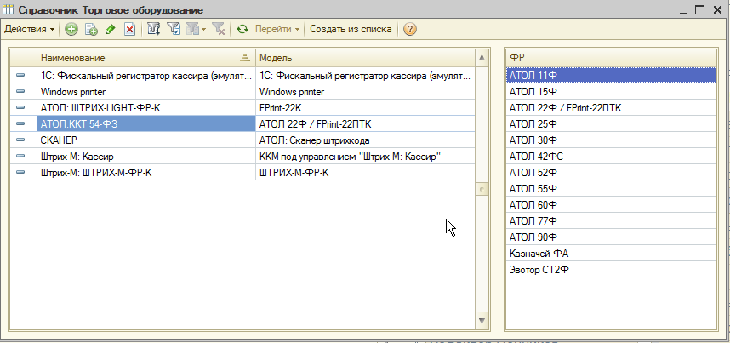Open help with the question mark icon
The image size is (730, 343).
(x=410, y=29)
